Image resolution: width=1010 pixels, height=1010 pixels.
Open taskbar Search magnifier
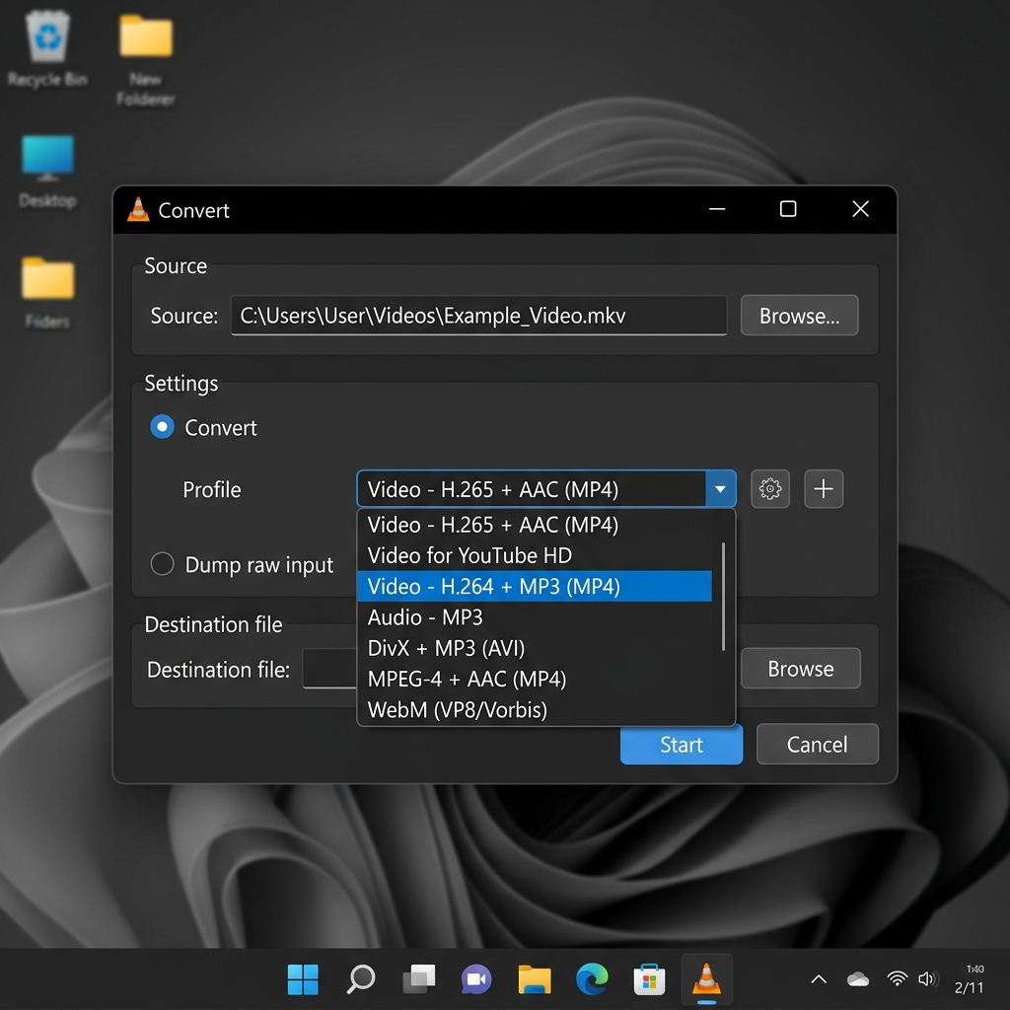tap(361, 979)
